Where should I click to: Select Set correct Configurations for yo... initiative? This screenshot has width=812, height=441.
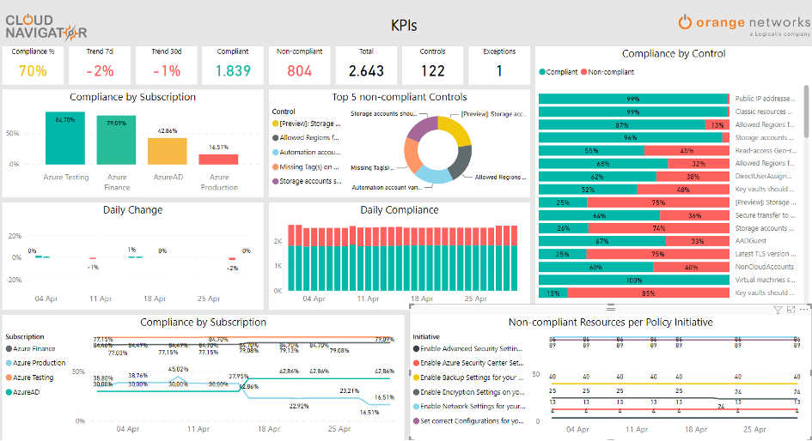[468, 420]
